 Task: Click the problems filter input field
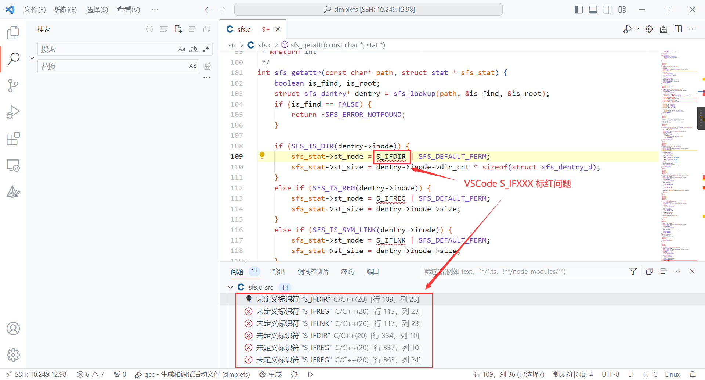[x=521, y=272]
